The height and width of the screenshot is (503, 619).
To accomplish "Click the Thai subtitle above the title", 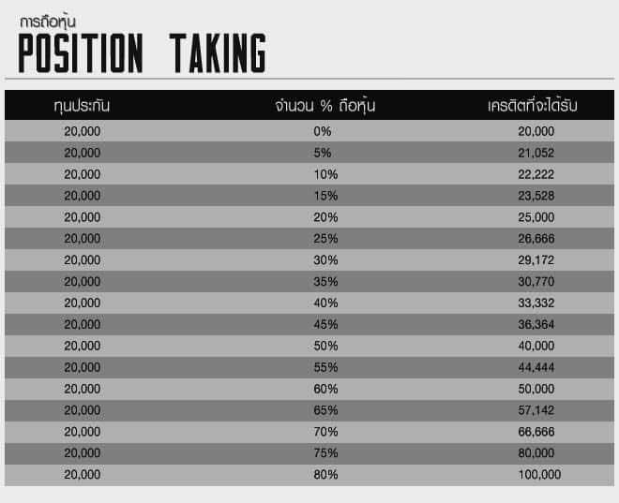I will (48, 22).
